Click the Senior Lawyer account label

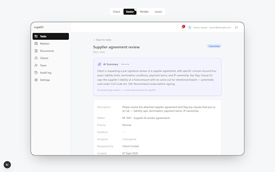pyautogui.click(x=212, y=28)
